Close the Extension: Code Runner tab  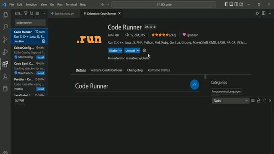pos(119,13)
